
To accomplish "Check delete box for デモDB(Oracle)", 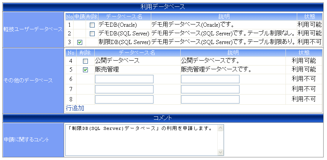I will (x=92, y=25).
